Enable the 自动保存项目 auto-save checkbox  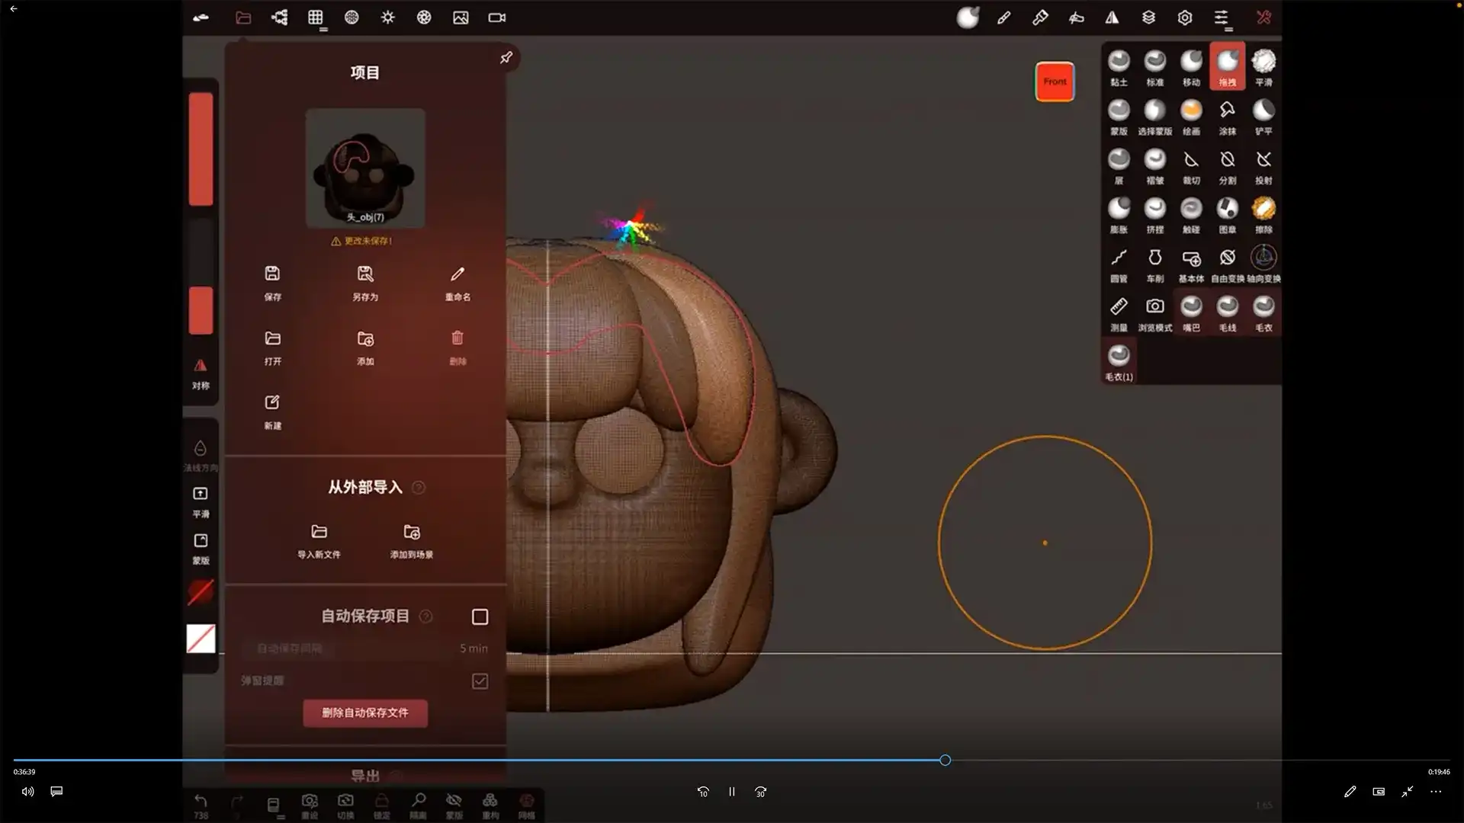[479, 616]
